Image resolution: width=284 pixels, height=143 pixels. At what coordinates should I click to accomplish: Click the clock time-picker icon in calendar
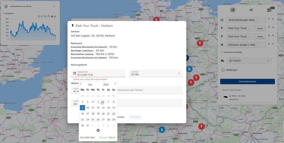pyautogui.click(x=98, y=131)
